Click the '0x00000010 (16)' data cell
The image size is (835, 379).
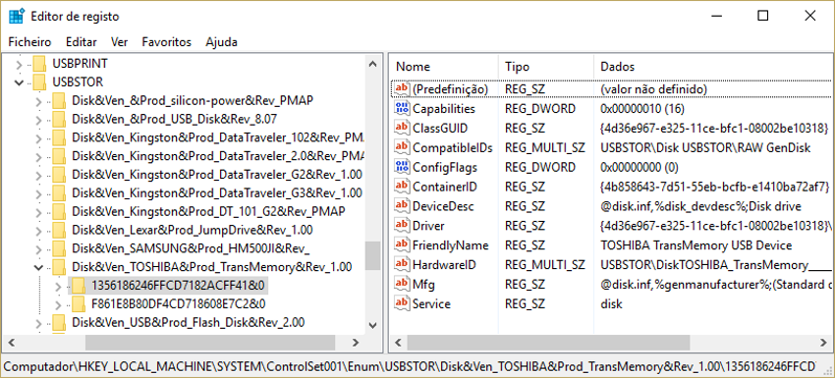click(642, 109)
